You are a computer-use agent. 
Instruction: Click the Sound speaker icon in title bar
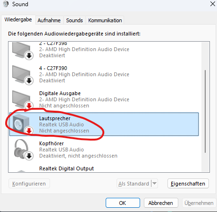coord(6,4)
